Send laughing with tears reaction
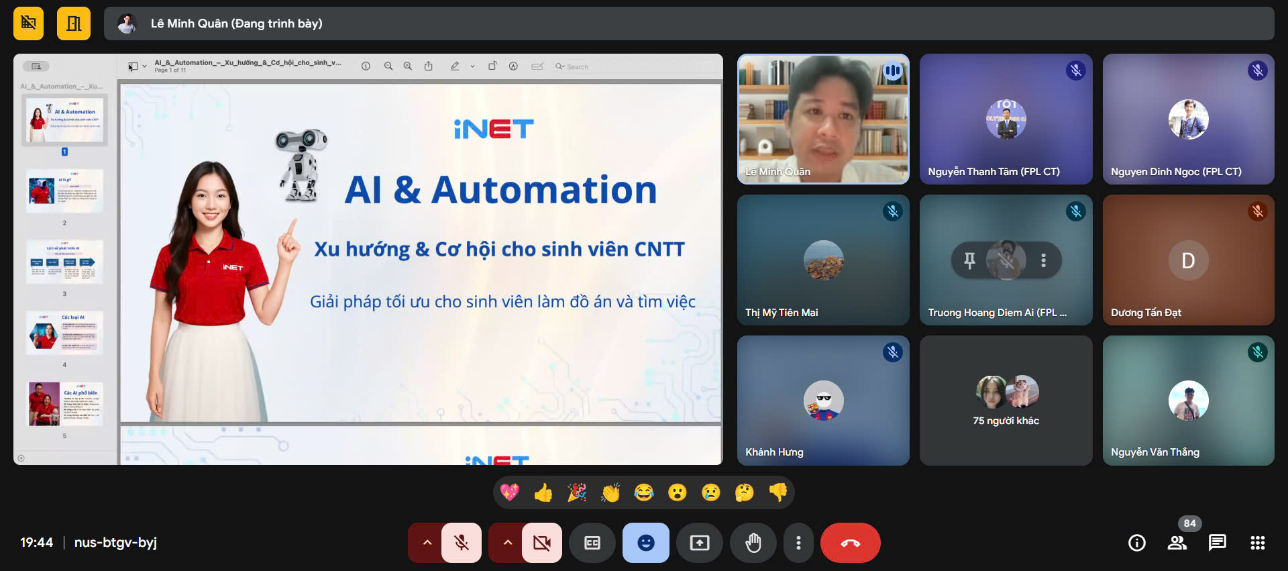Image resolution: width=1288 pixels, height=571 pixels. coord(644,493)
